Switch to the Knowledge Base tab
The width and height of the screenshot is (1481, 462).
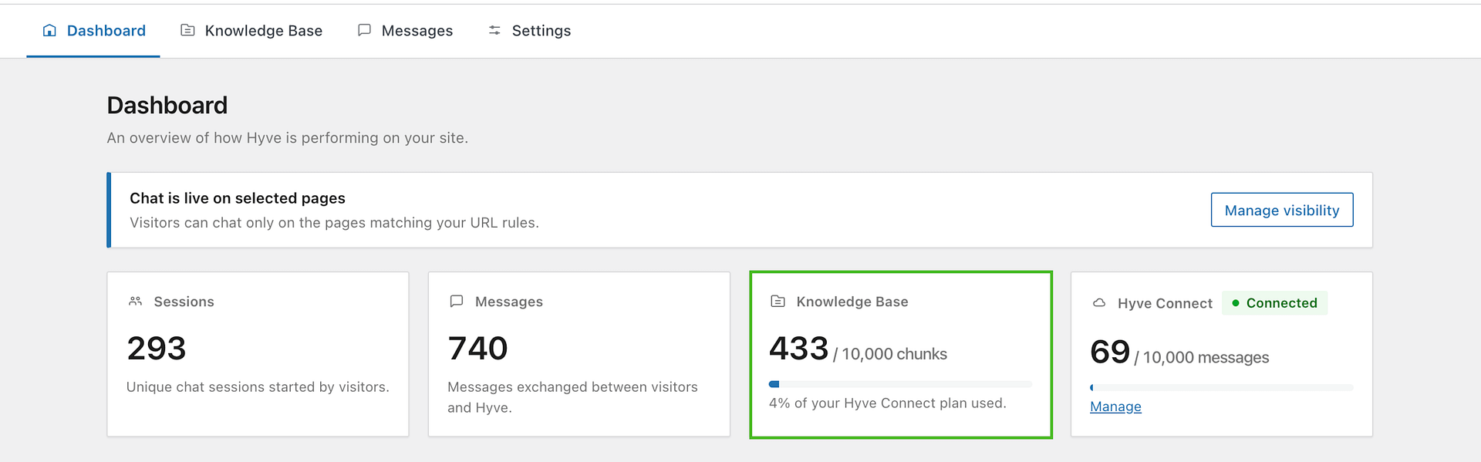click(x=251, y=31)
